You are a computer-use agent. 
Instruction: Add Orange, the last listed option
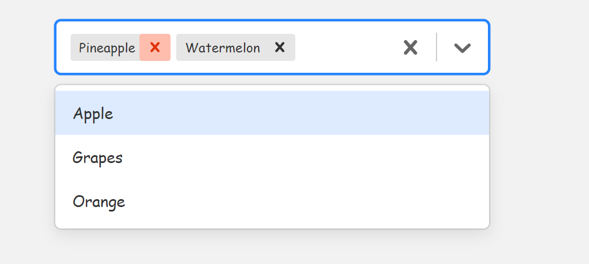[99, 201]
